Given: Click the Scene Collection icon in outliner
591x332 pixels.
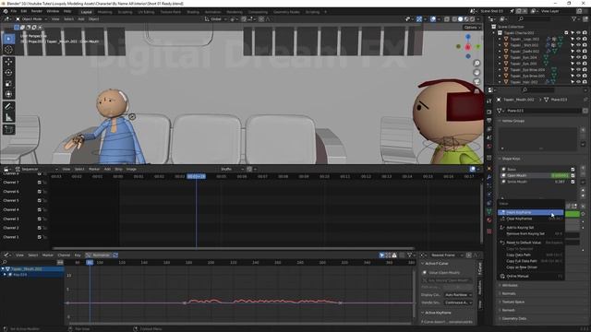Looking at the screenshot, I should pos(494,27).
